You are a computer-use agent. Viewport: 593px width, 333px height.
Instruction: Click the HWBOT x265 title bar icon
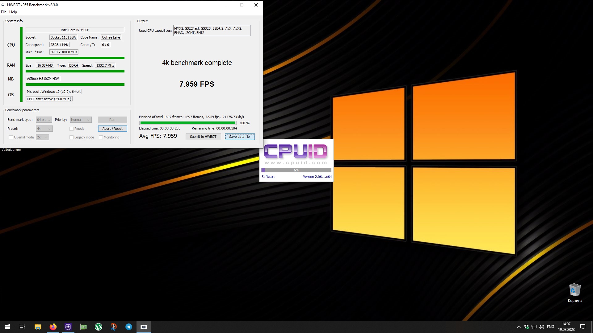click(x=3, y=5)
